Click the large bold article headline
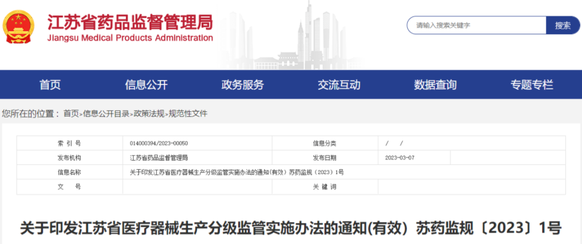 [290, 228]
